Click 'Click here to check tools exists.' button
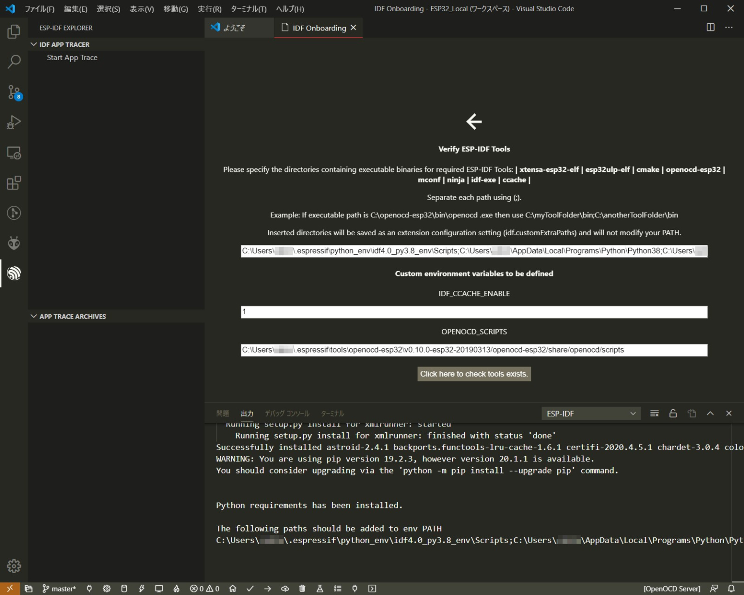The width and height of the screenshot is (744, 595). click(x=474, y=374)
